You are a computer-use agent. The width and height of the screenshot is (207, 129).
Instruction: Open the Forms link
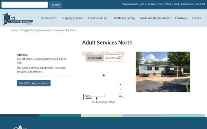tap(152, 4)
